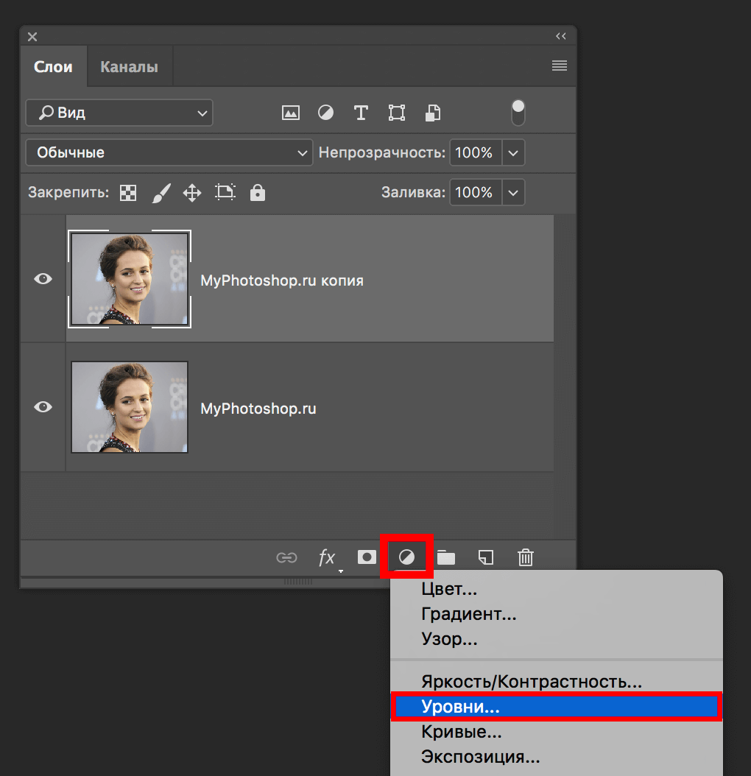Viewport: 751px width, 776px height.
Task: Lock the layer with the padlock icon
Action: 257,192
